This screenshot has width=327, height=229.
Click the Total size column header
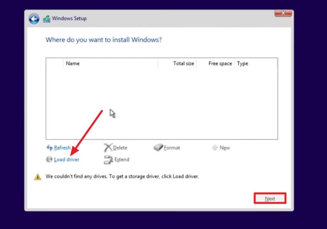183,63
